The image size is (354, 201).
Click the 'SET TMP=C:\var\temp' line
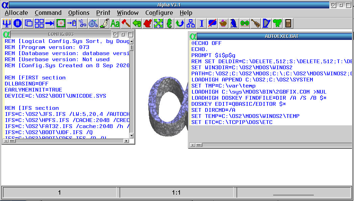(223, 86)
